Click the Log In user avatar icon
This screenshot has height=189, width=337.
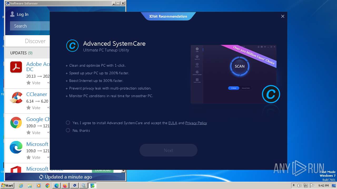(x=12, y=14)
